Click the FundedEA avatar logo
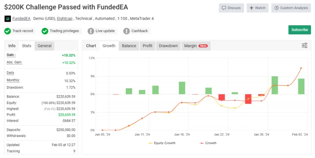This screenshot has height=158, width=315. [x=8, y=19]
